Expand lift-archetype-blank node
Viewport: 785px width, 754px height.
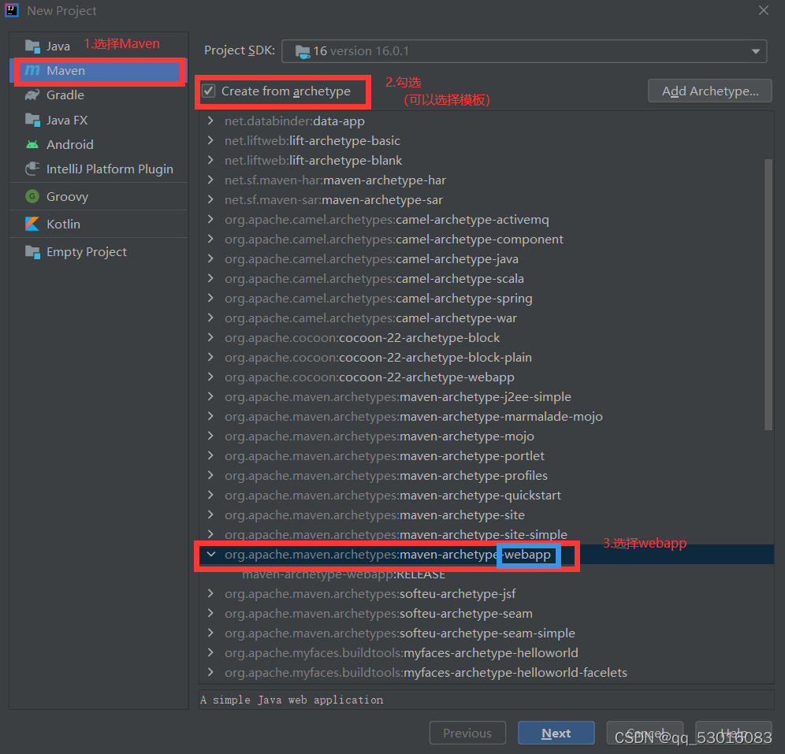click(x=210, y=160)
